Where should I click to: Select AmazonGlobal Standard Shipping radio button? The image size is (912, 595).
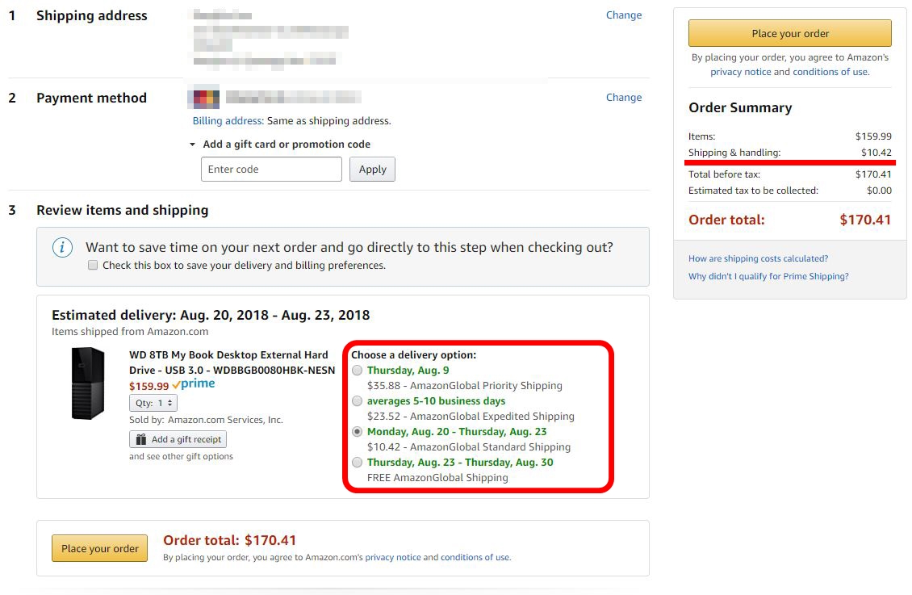tap(357, 432)
